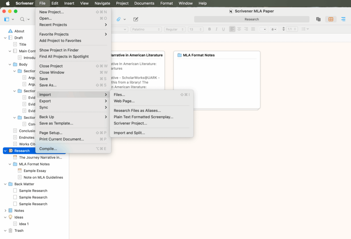Viewport: 351px width, 239px height.
Task: Collapse the MLA Format Notes folder in binder
Action: tap(10, 164)
